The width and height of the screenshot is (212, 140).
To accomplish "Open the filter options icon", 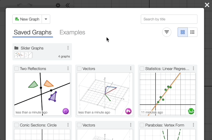I will click(x=167, y=32).
